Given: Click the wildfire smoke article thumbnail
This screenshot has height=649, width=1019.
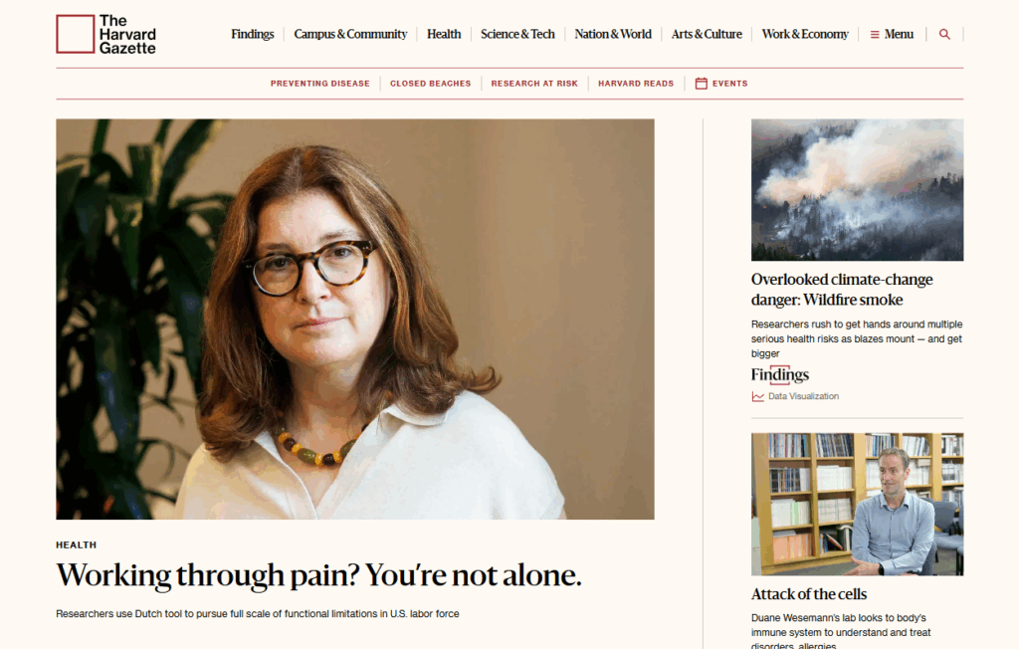Looking at the screenshot, I should 857,190.
